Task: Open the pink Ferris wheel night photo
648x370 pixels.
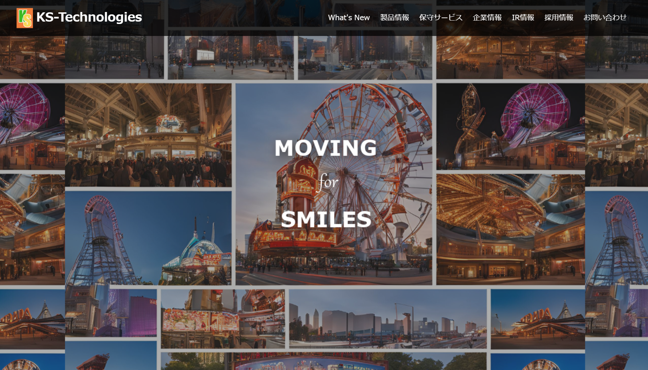Action: (x=510, y=127)
